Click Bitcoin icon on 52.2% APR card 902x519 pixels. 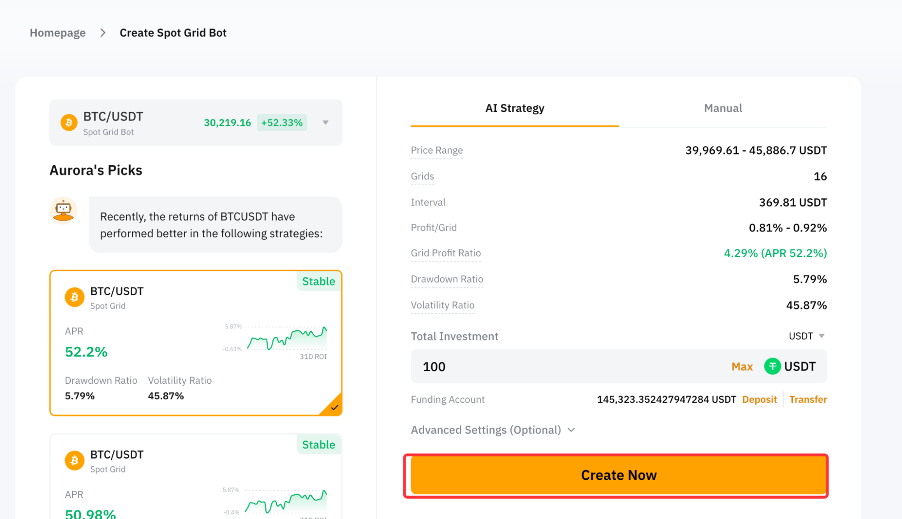(74, 297)
